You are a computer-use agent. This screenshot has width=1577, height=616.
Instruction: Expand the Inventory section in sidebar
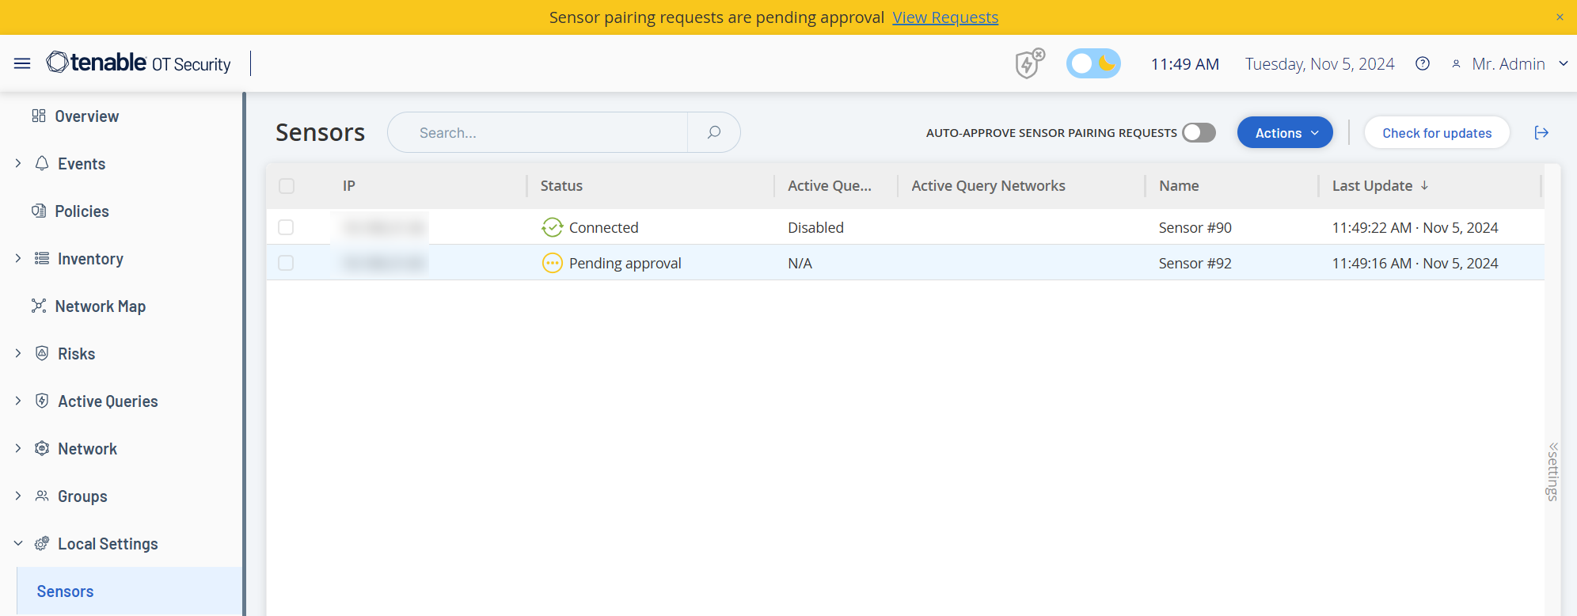click(18, 259)
